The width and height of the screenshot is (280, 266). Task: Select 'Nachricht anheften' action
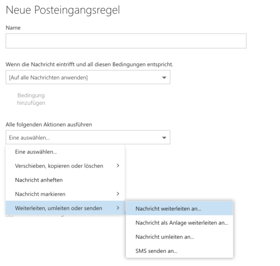tap(39, 179)
